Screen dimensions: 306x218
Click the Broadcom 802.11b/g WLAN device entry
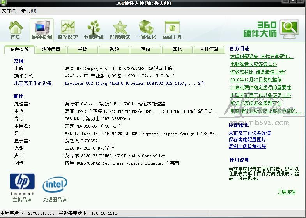point(135,84)
